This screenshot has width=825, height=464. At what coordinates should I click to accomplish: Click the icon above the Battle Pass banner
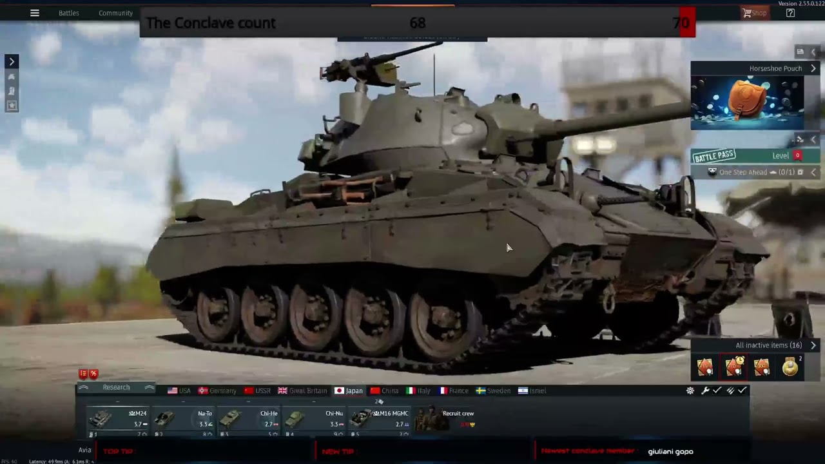click(x=800, y=139)
